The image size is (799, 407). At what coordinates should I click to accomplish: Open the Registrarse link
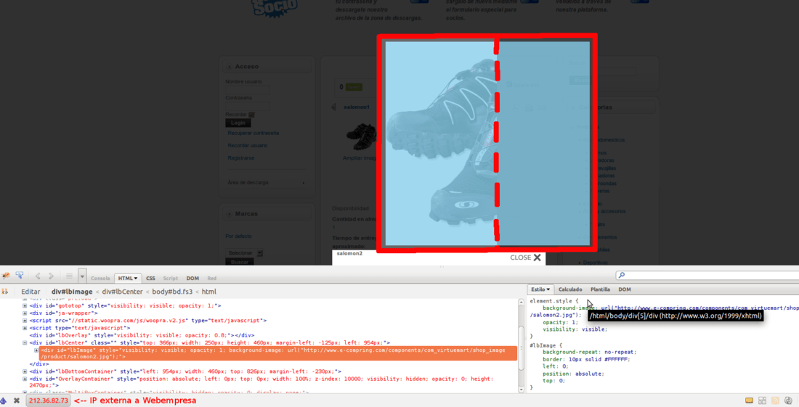tap(241, 158)
